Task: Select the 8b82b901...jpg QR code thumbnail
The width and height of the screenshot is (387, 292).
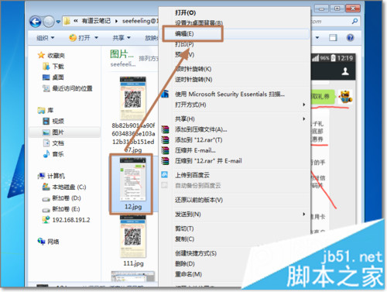Action: tap(133, 98)
